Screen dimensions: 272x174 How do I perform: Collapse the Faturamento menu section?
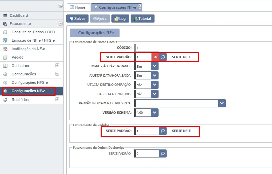click(x=60, y=24)
